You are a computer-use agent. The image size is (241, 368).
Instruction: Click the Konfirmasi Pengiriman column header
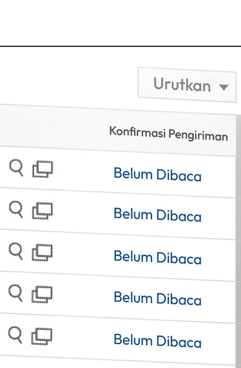pyautogui.click(x=168, y=134)
